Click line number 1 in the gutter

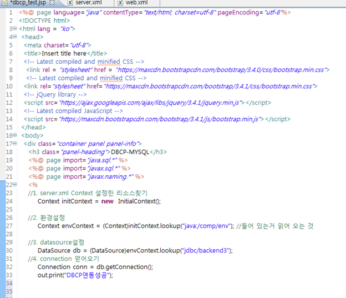(11, 12)
